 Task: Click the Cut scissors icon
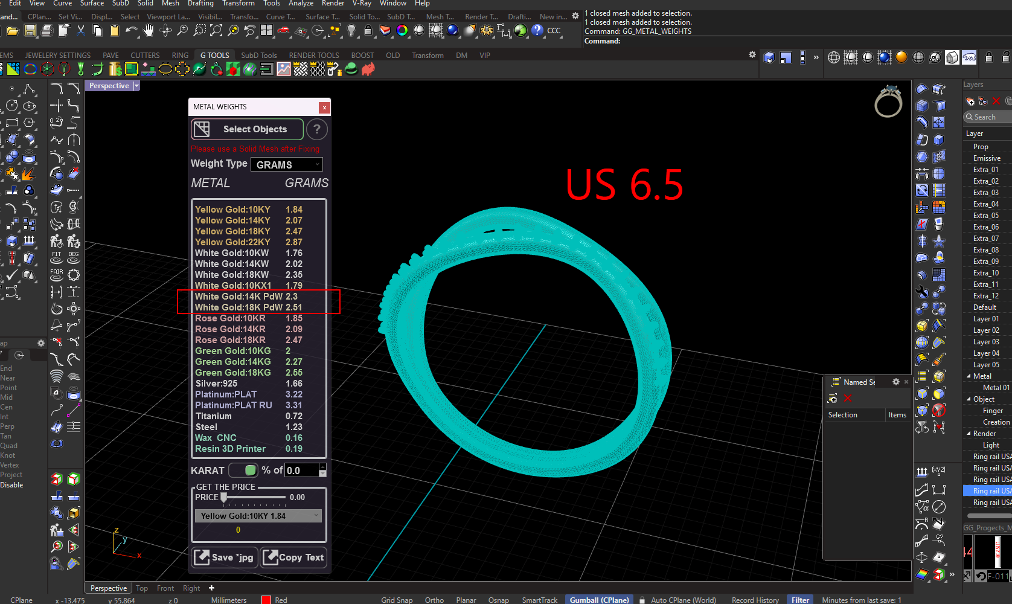pos(80,30)
